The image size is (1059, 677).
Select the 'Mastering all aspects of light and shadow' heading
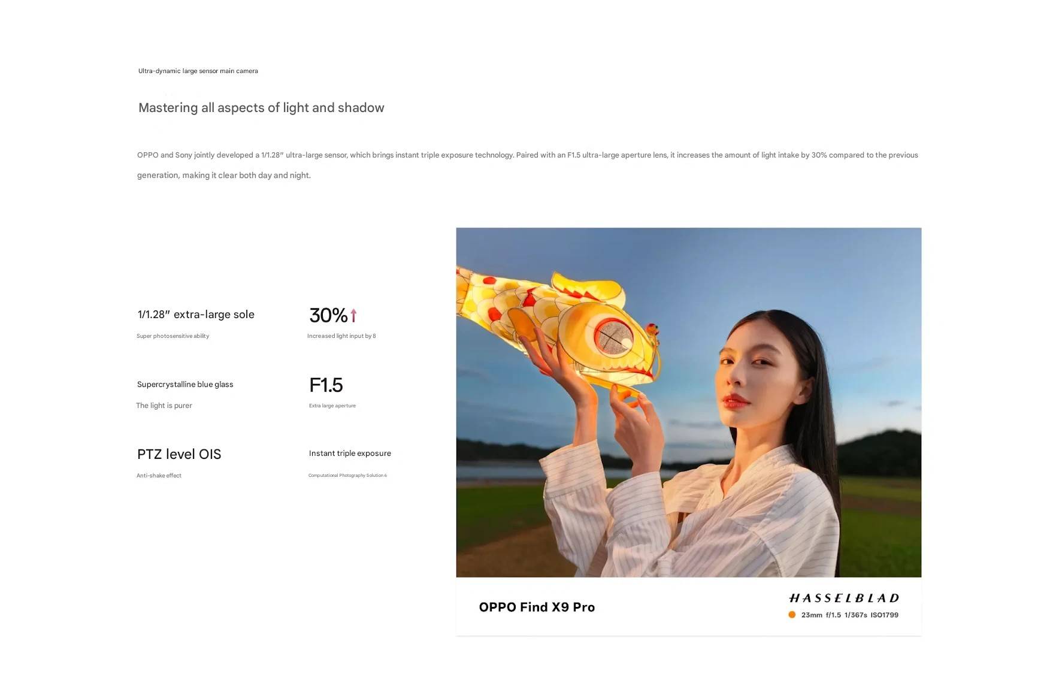[x=261, y=108]
